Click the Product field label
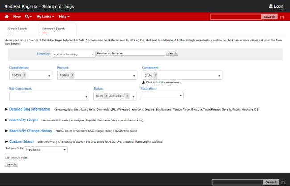 pos(63,68)
